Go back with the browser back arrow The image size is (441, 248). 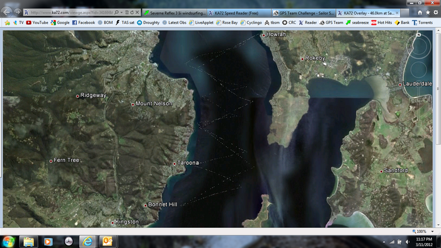coord(7,12)
